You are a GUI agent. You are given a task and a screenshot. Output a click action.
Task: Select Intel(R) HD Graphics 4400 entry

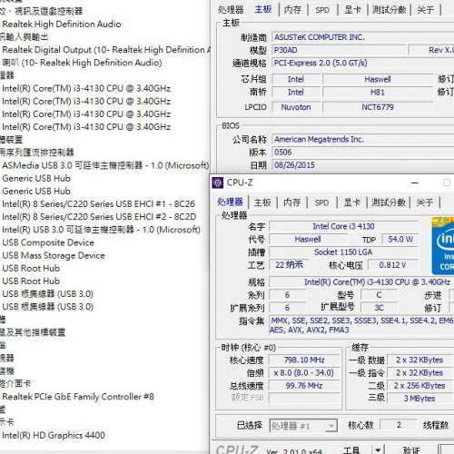(x=54, y=435)
